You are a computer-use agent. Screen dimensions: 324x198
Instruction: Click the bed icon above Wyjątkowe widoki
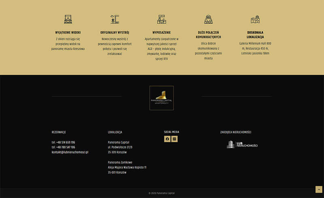(x=68, y=19)
